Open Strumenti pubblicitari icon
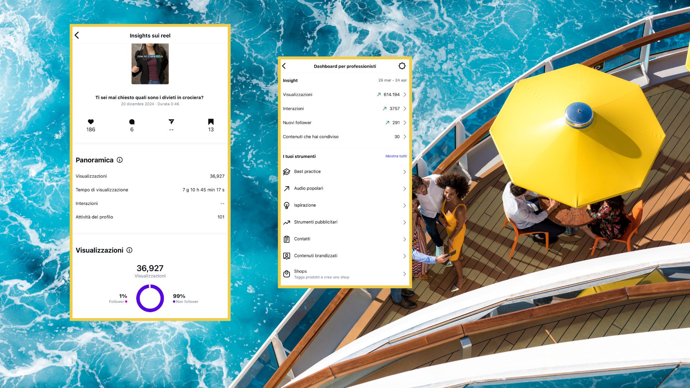The width and height of the screenshot is (690, 388). tap(286, 222)
